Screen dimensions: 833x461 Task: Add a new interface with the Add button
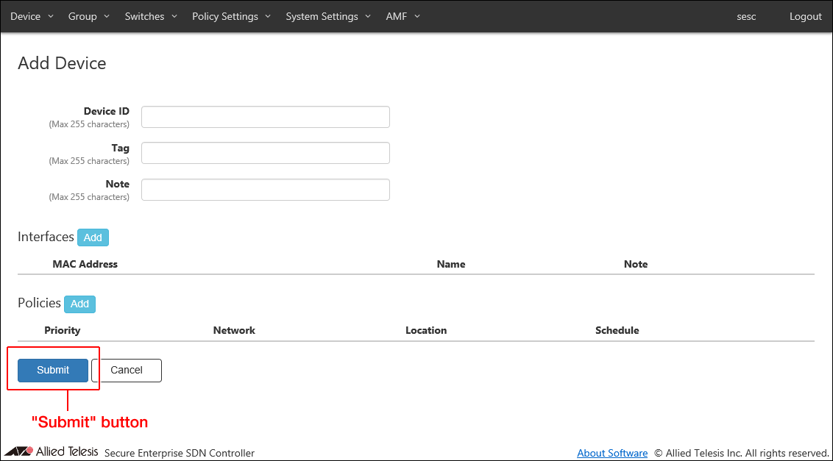pyautogui.click(x=93, y=237)
